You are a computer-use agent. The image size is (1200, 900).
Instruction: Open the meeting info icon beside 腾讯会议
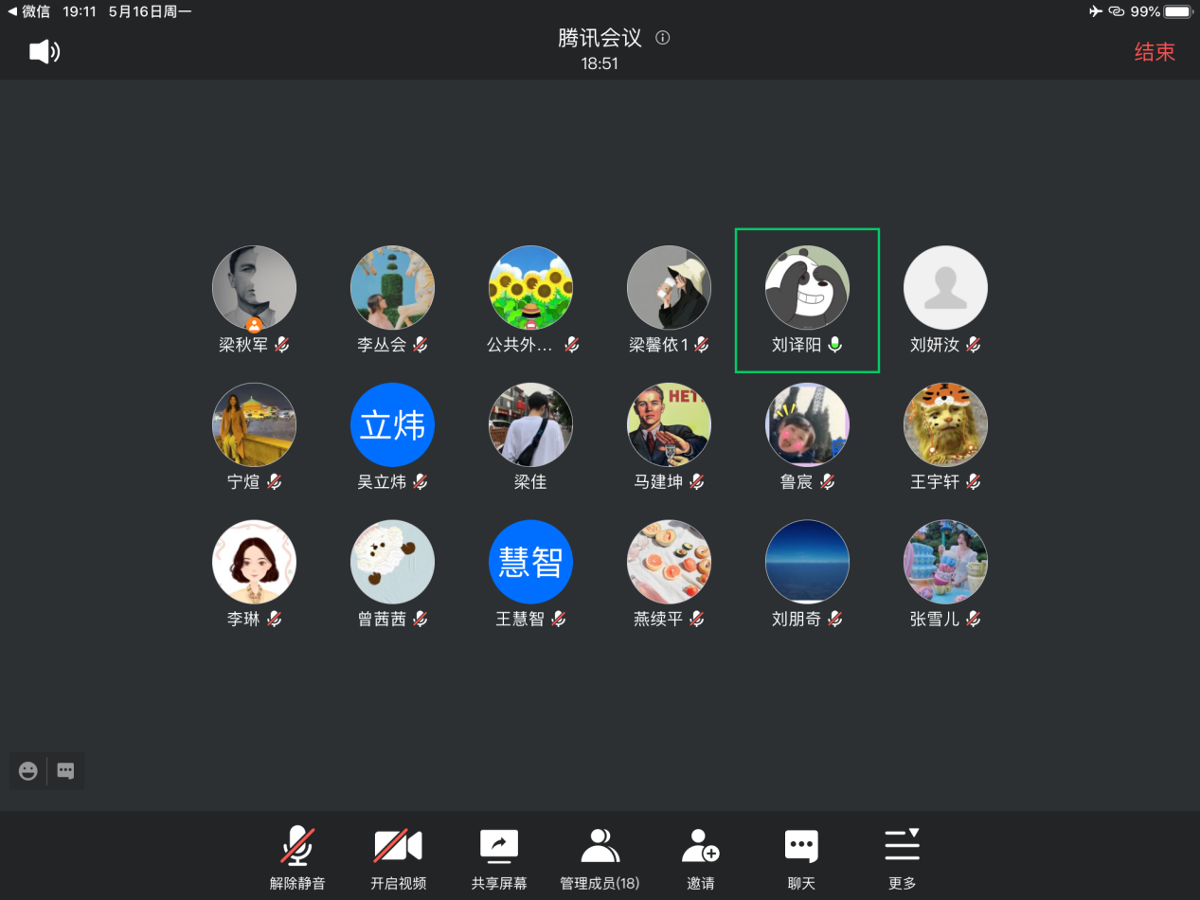[x=663, y=38]
